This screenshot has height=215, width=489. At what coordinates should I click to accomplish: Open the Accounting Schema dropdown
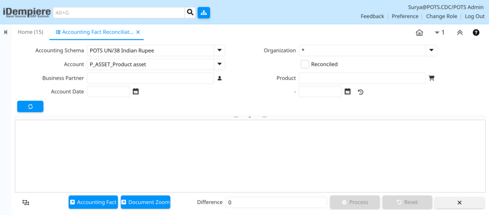point(219,50)
